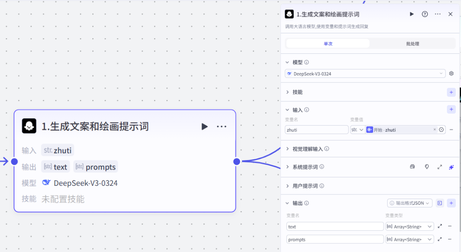
Task: Remove the prompts output row with minus
Action: [450, 239]
